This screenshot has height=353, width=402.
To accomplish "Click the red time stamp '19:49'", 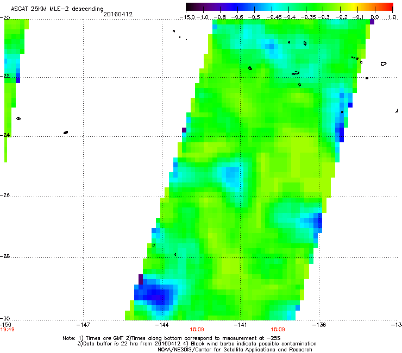I will coord(7,330).
